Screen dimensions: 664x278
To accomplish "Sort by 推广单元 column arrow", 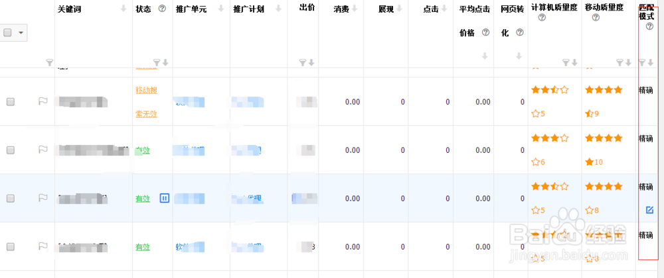I will 221,9.
